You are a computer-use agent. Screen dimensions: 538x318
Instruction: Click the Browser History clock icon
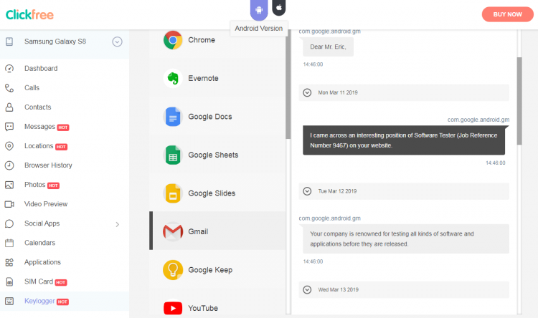click(9, 165)
